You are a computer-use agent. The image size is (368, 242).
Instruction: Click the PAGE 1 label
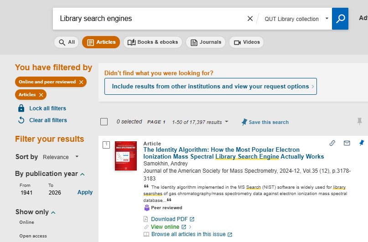click(156, 122)
